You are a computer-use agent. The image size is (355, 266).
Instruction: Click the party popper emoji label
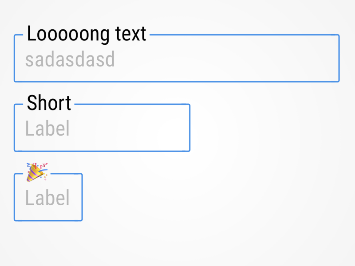click(x=37, y=172)
